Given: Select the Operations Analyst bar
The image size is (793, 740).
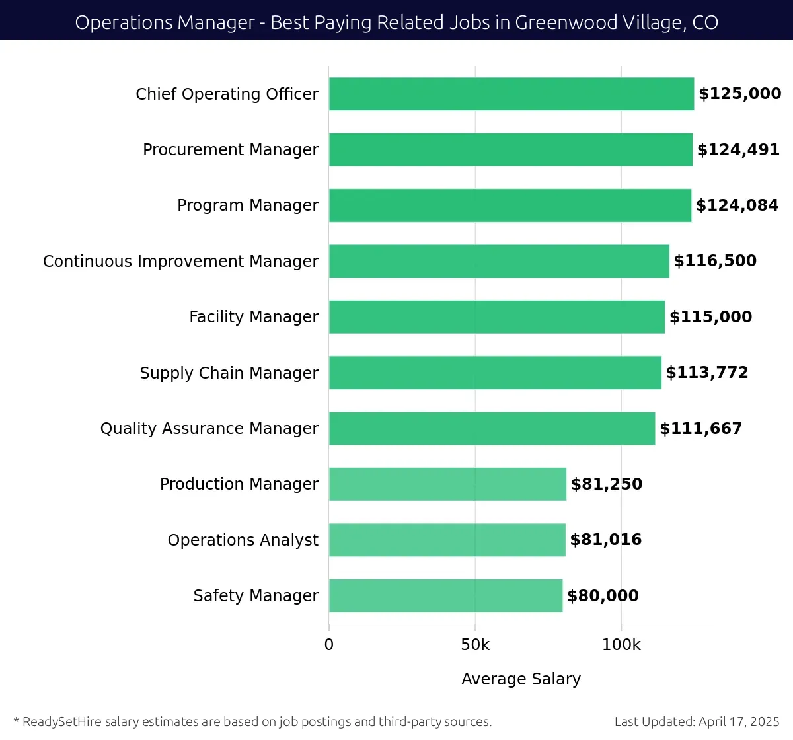Looking at the screenshot, I should click(x=447, y=540).
